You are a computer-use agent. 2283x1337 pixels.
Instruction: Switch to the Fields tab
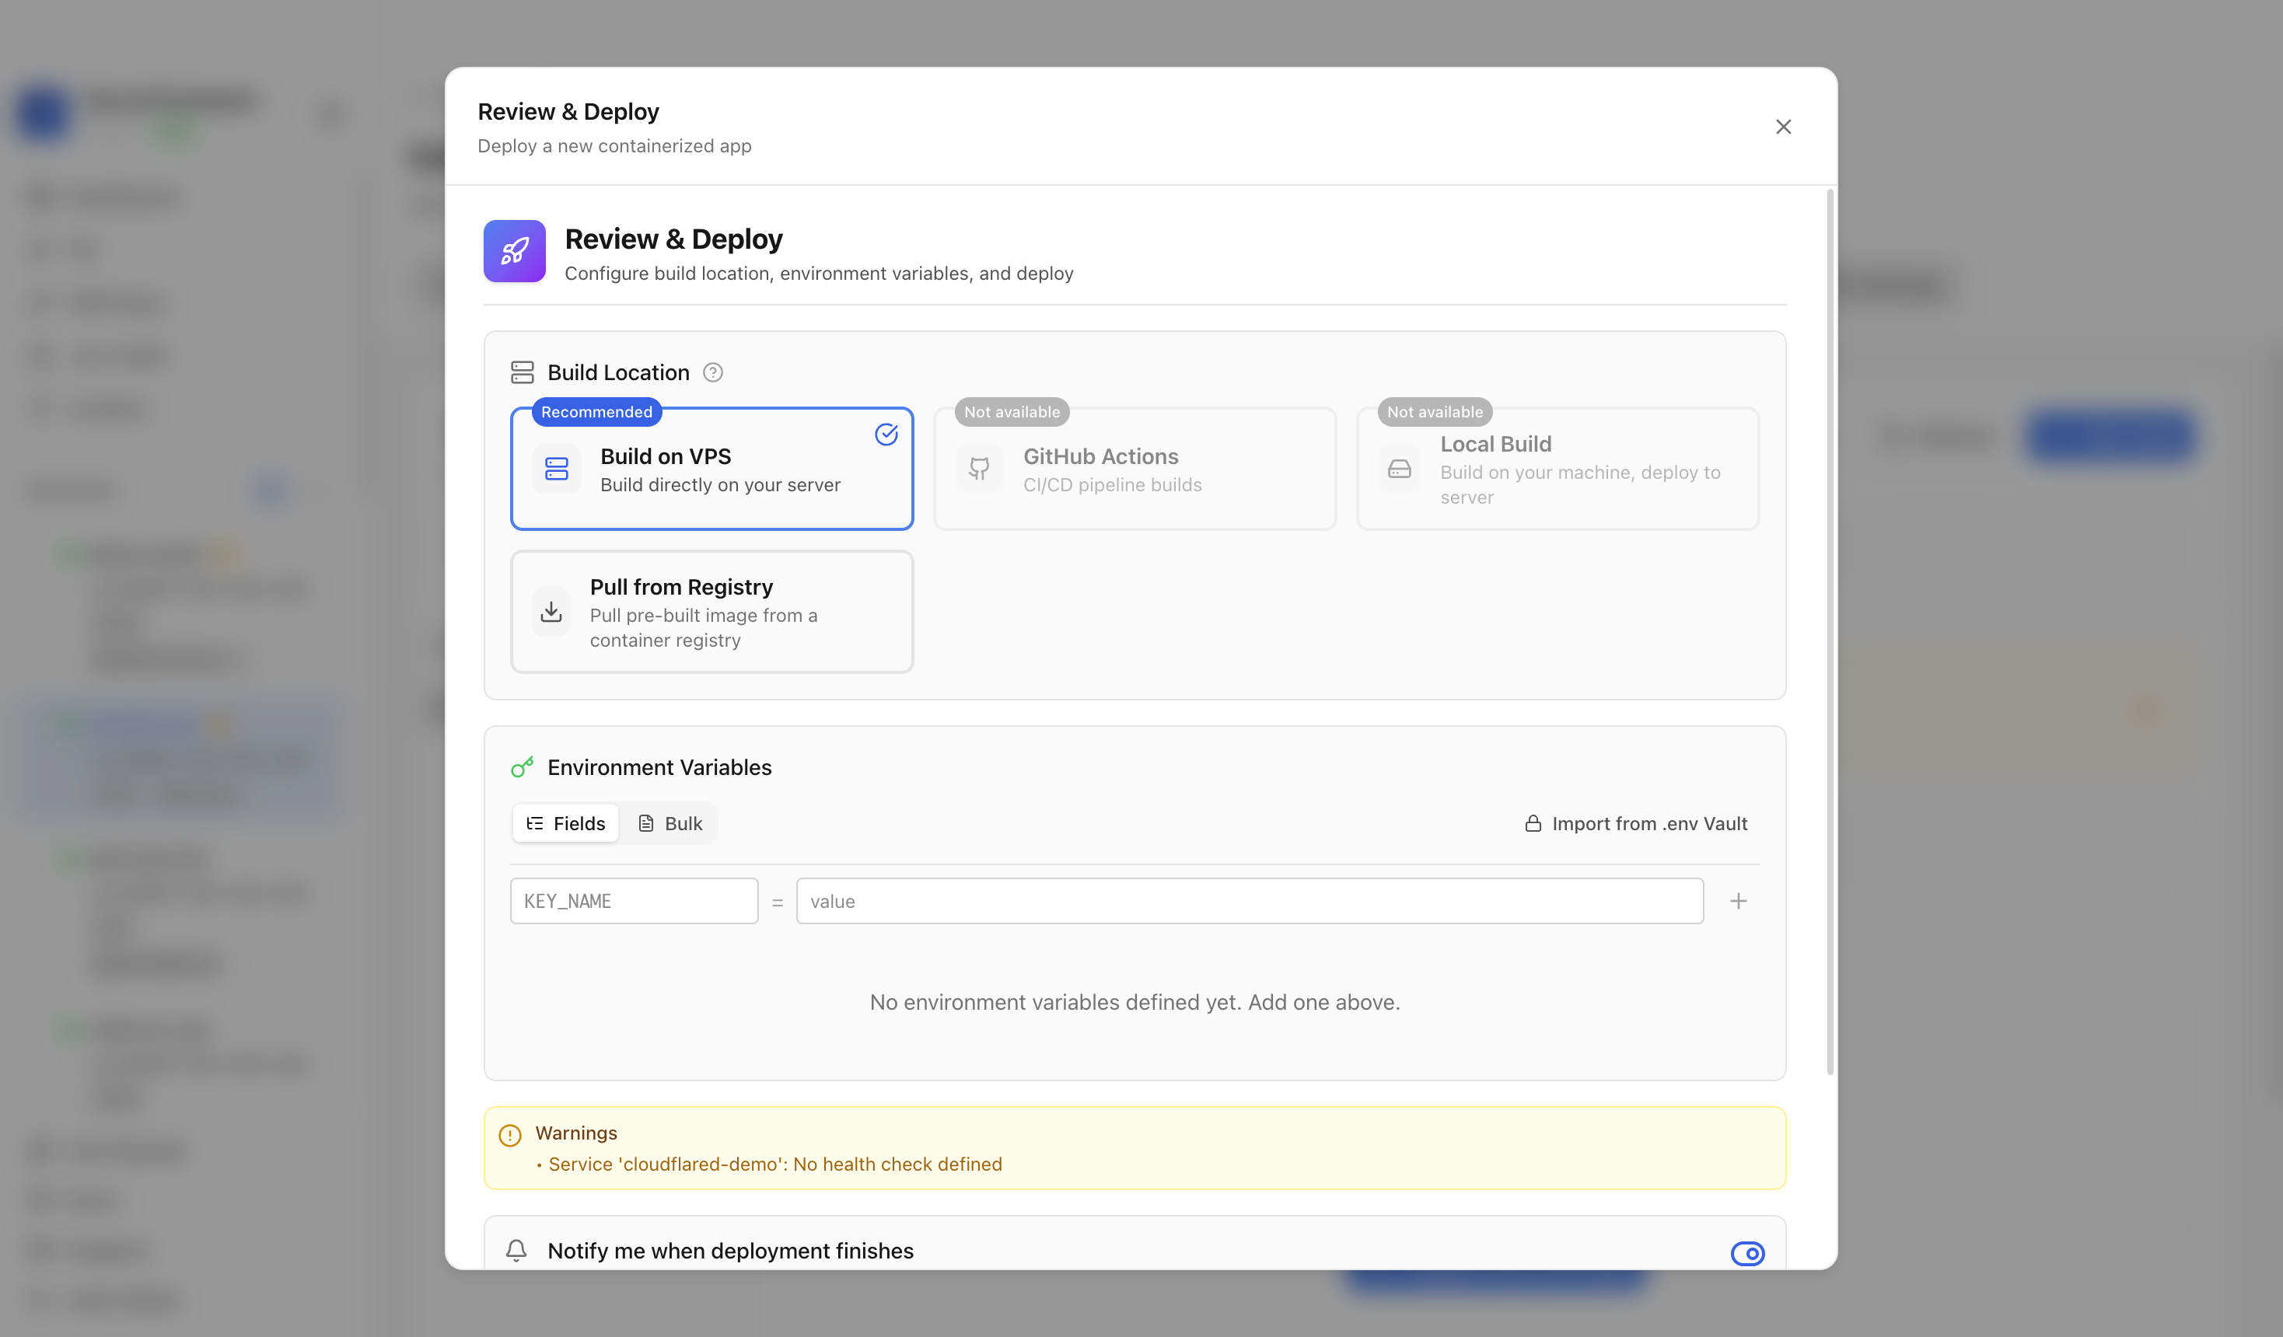point(565,823)
